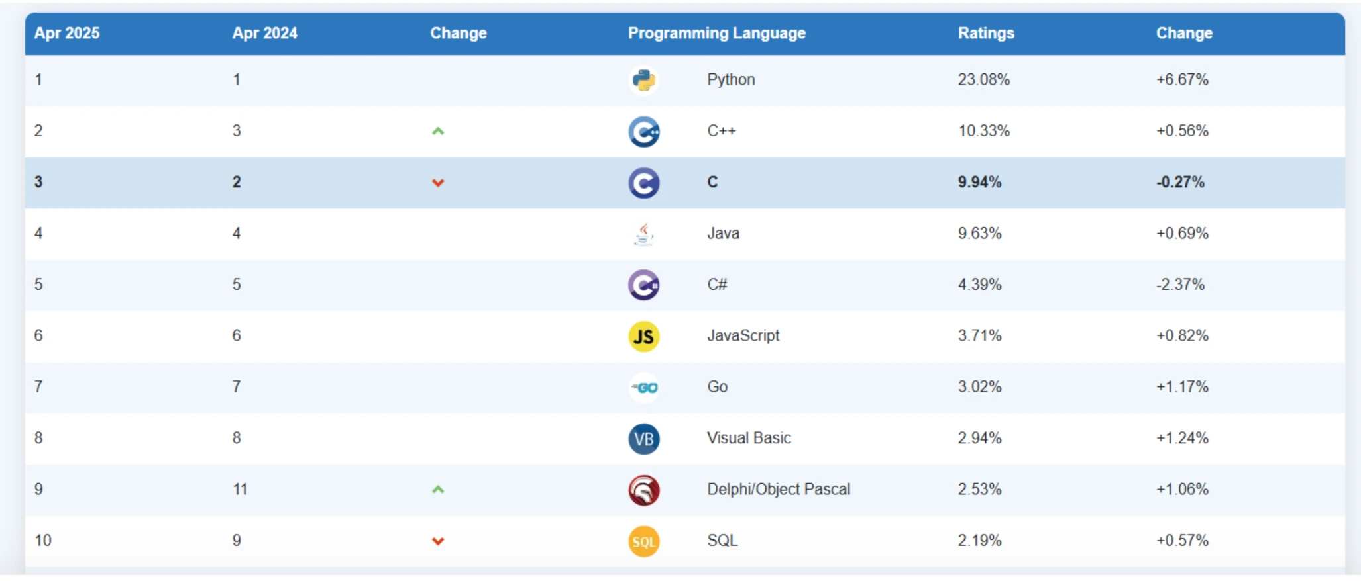
Task: Click the green up arrow for C++
Action: [438, 131]
